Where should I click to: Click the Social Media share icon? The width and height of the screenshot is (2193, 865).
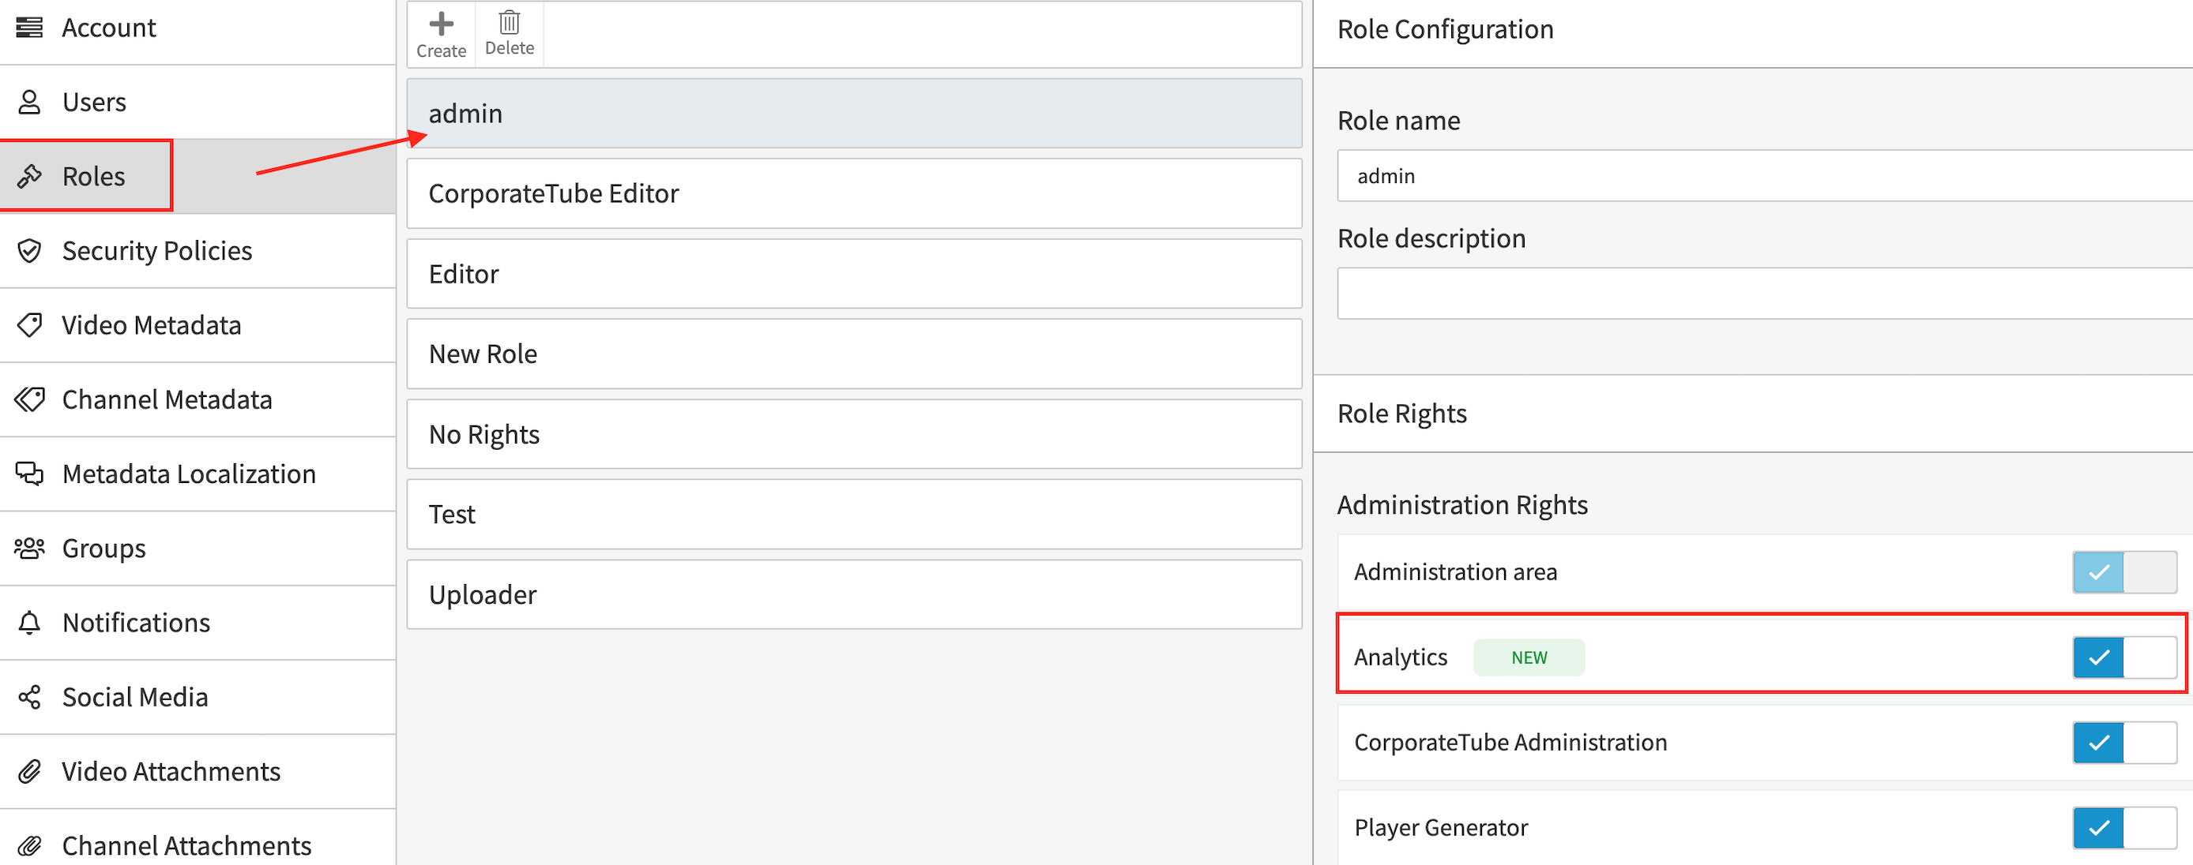pos(30,698)
